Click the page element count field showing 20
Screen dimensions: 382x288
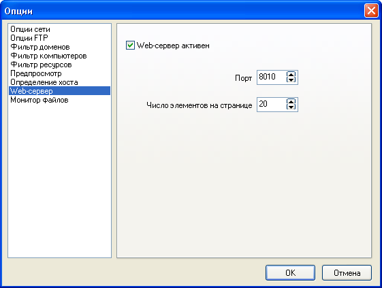[272, 105]
